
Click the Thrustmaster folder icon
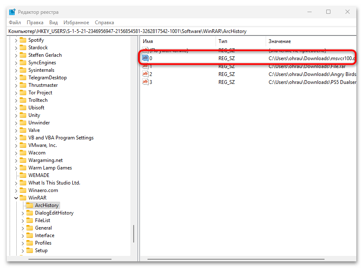[23, 85]
